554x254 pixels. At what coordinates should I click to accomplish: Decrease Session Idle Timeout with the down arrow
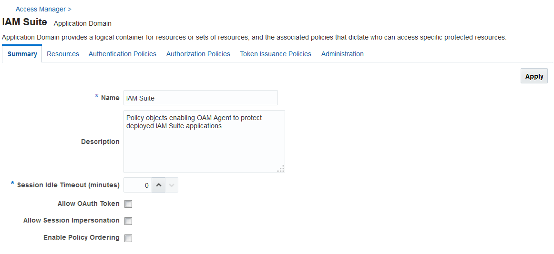click(x=172, y=185)
